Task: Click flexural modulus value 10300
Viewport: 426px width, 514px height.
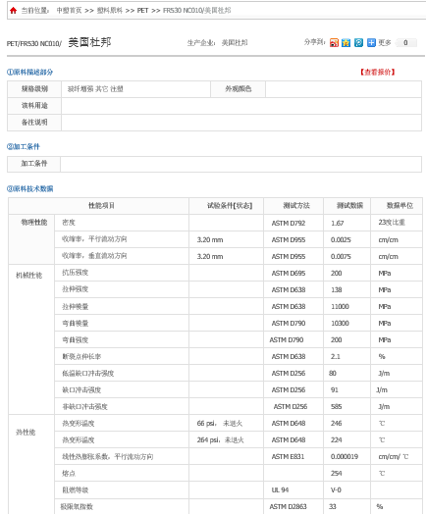Action: coord(340,324)
